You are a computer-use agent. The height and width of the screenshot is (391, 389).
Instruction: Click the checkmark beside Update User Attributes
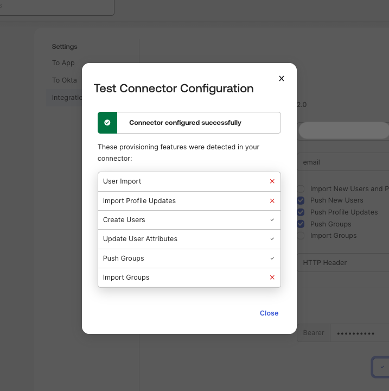(272, 239)
